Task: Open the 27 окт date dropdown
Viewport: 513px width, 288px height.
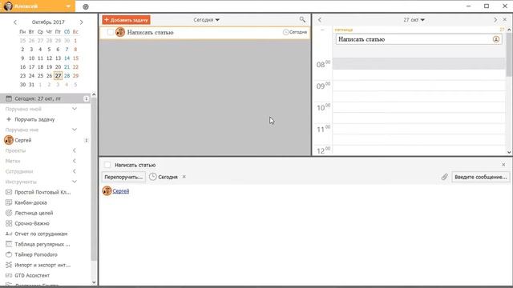Action: (x=414, y=20)
